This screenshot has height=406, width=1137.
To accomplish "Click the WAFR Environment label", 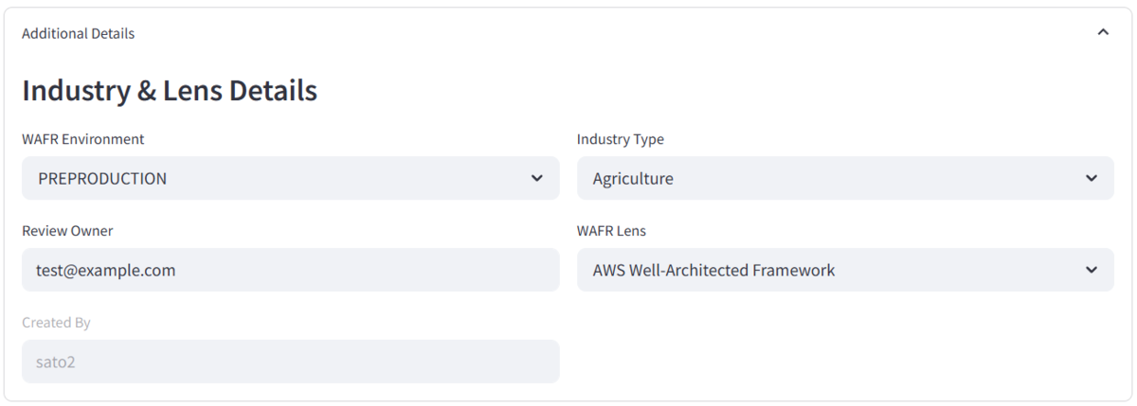I will [83, 139].
